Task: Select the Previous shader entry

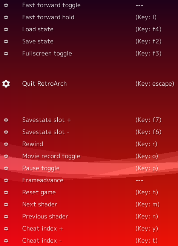Action: [x=89, y=217]
